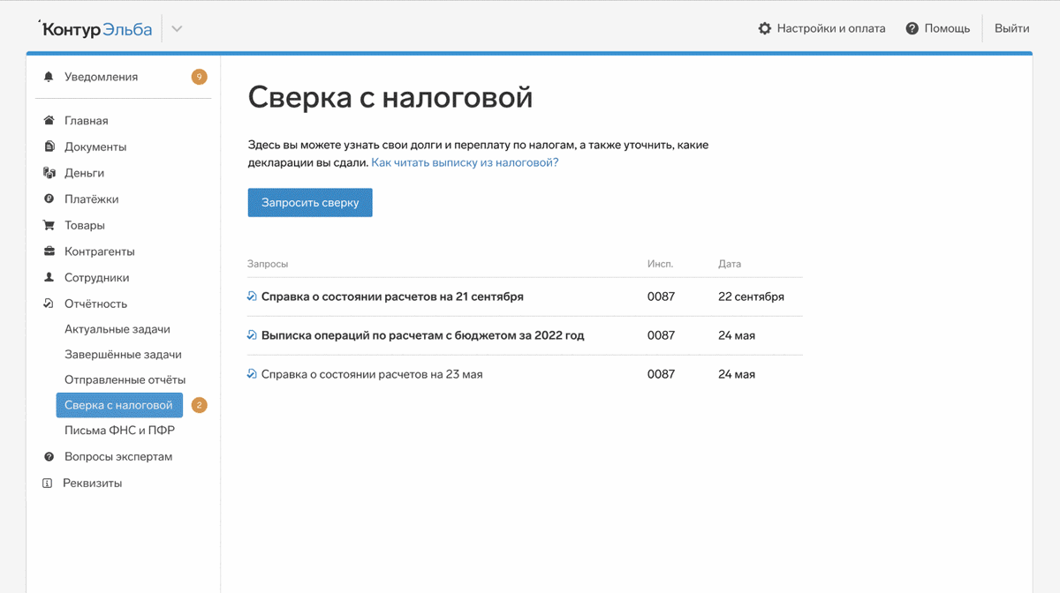Click the Запросы column header
Screen dimensions: 1060x593
268,264
